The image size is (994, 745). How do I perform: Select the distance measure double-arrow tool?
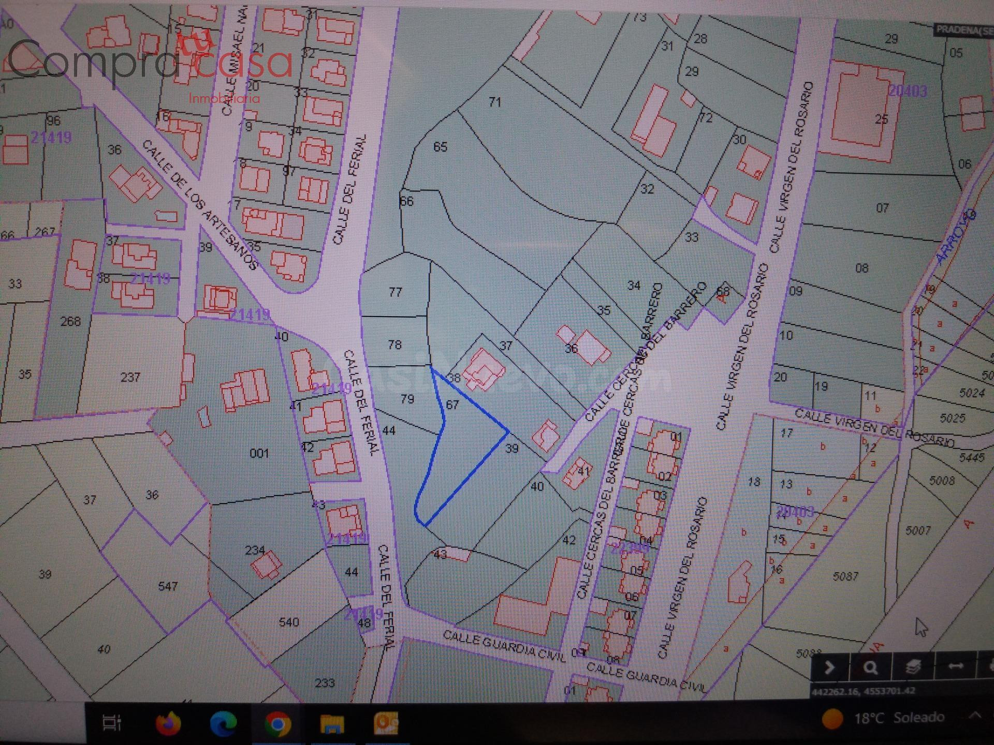955,667
